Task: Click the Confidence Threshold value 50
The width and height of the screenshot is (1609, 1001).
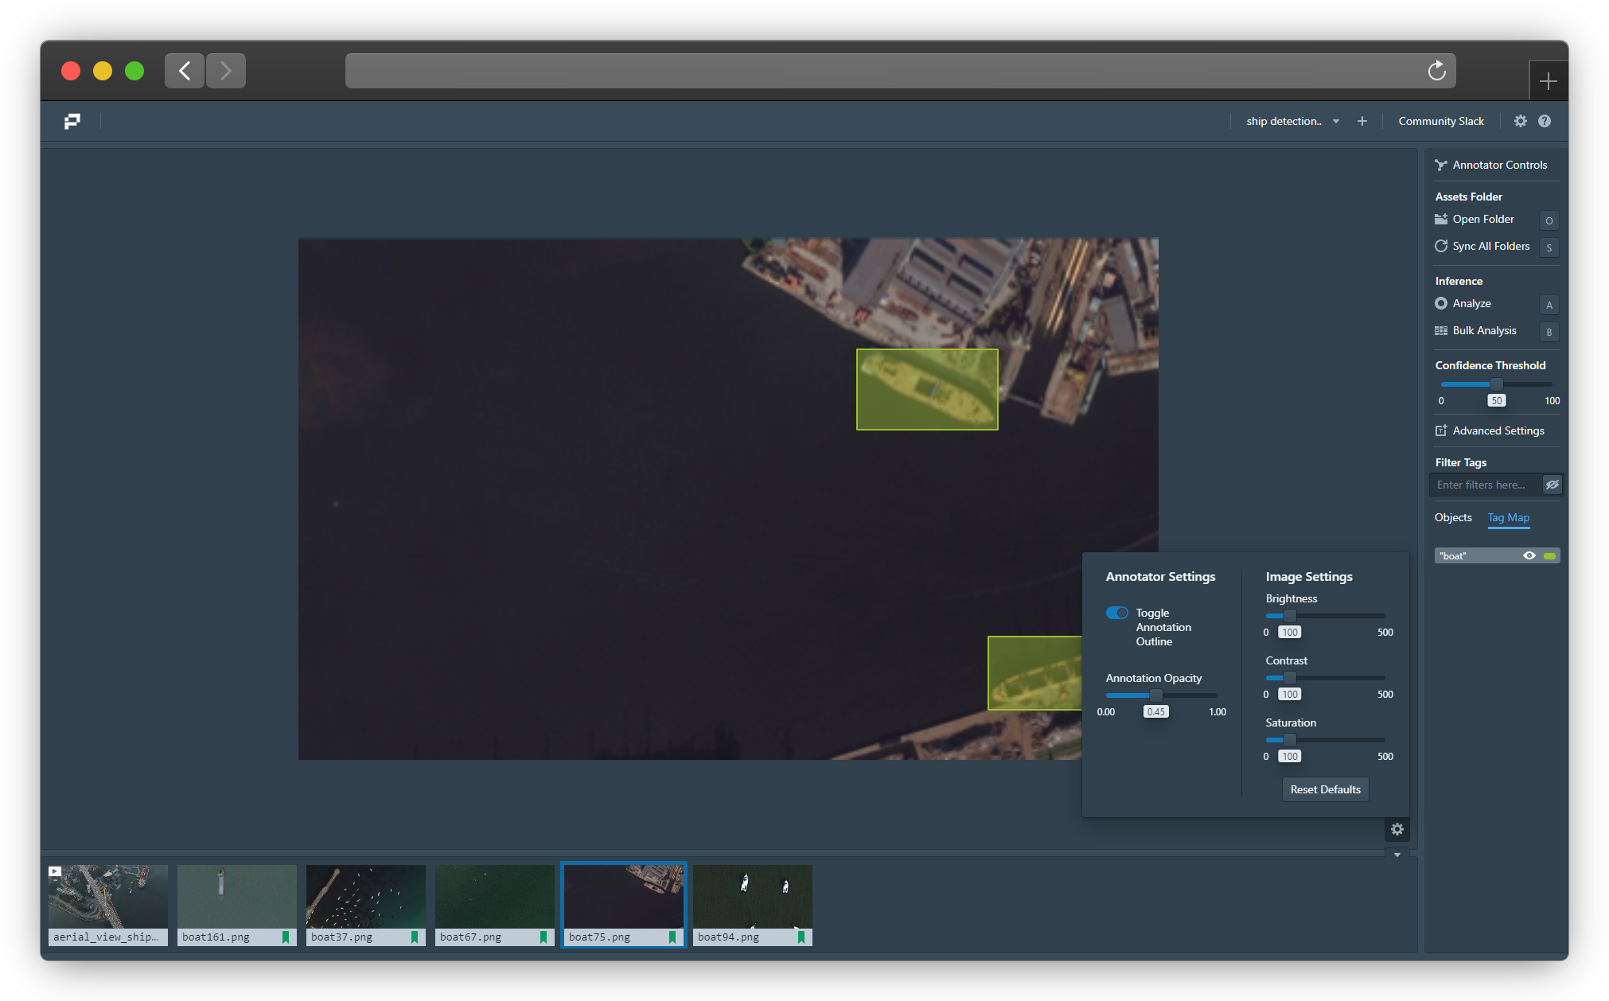Action: pos(1497,400)
